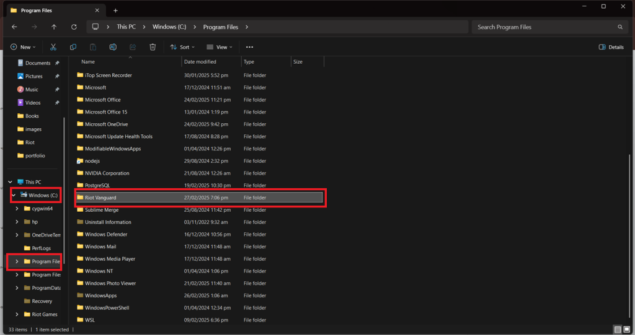Click the Rename icon in toolbar
The image size is (635, 335).
[x=113, y=47]
